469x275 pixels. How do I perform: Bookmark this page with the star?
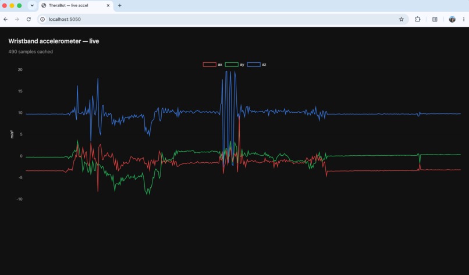[x=402, y=19]
